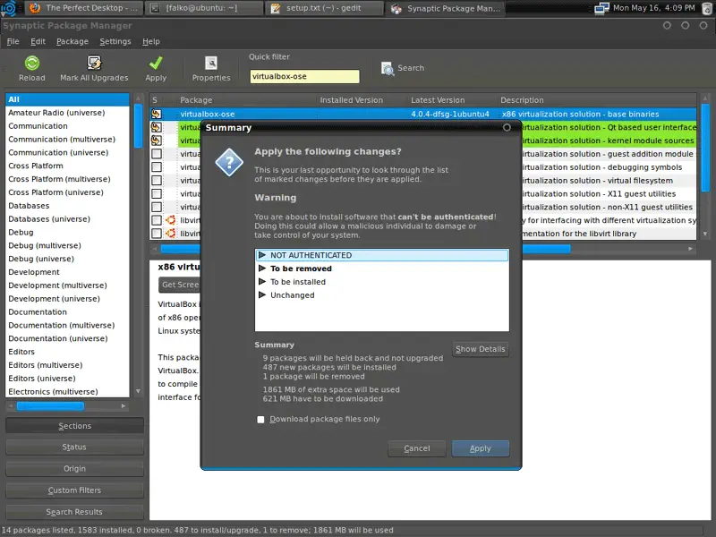The image size is (716, 537).
Task: Select the All category
Action: (x=68, y=99)
